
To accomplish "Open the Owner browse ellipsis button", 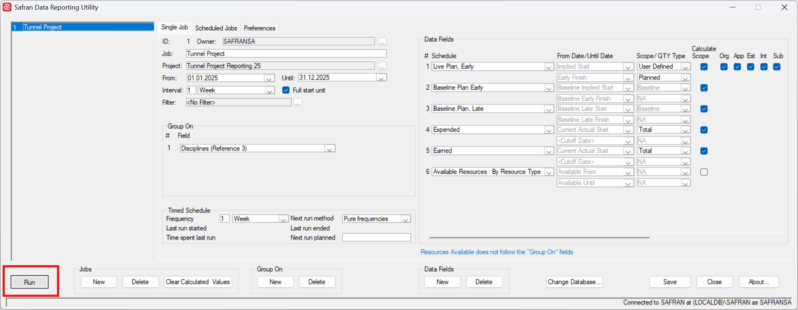I will pyautogui.click(x=382, y=41).
